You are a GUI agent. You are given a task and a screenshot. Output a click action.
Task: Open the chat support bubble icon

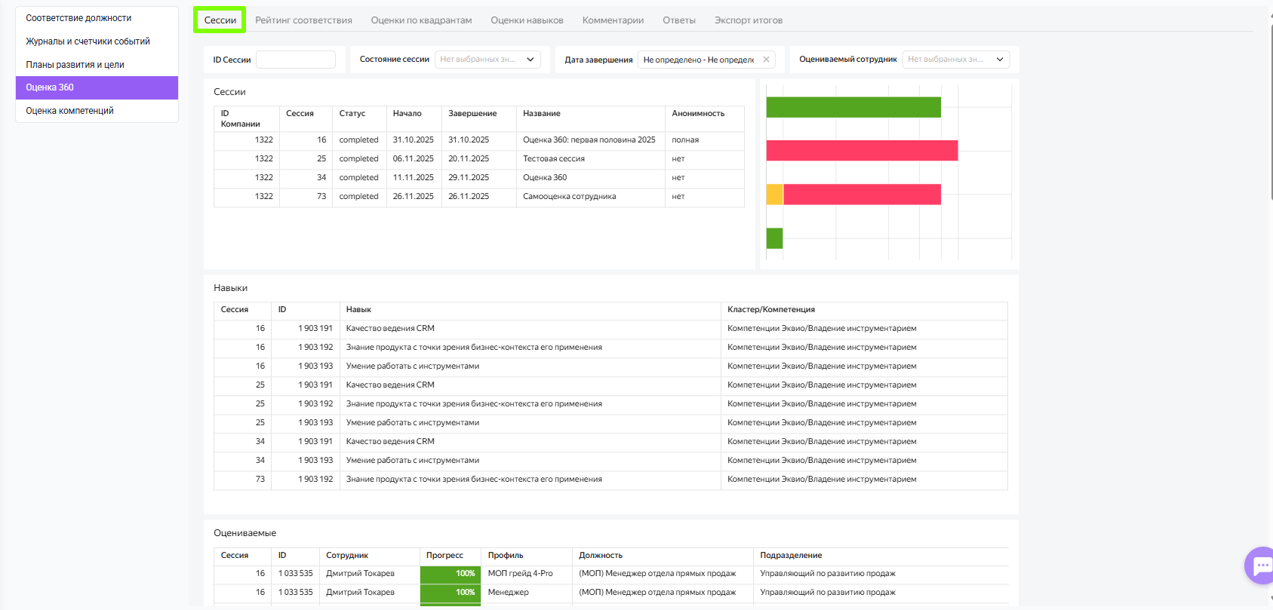pos(1260,566)
